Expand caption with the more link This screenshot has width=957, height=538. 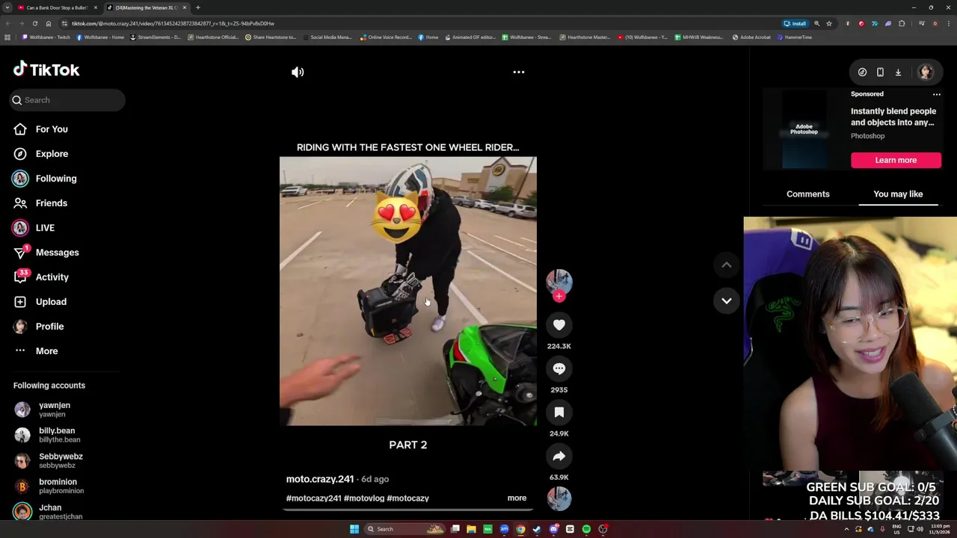point(517,498)
